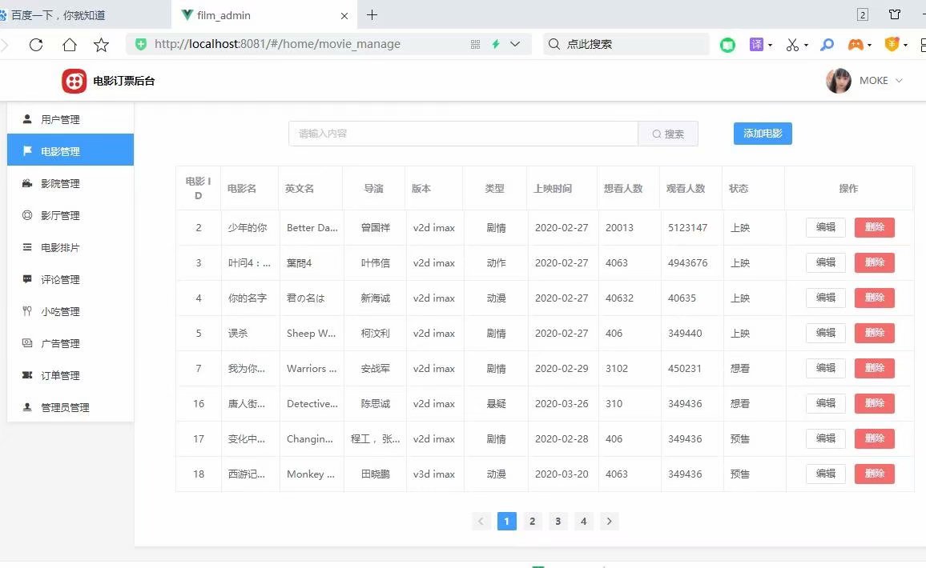This screenshot has width=926, height=568.
Task: Click the admin icon beside 管理员管理
Action: (x=27, y=407)
